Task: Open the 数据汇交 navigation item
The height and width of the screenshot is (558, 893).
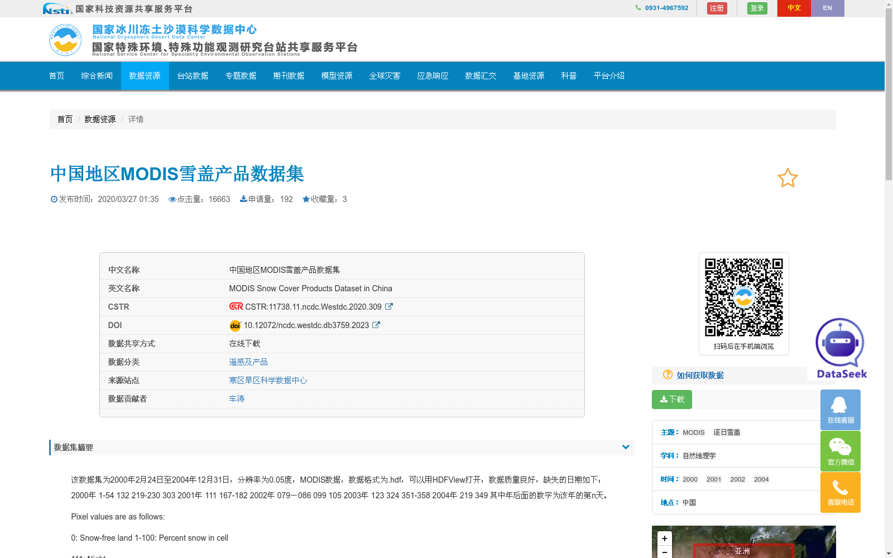Action: tap(481, 76)
